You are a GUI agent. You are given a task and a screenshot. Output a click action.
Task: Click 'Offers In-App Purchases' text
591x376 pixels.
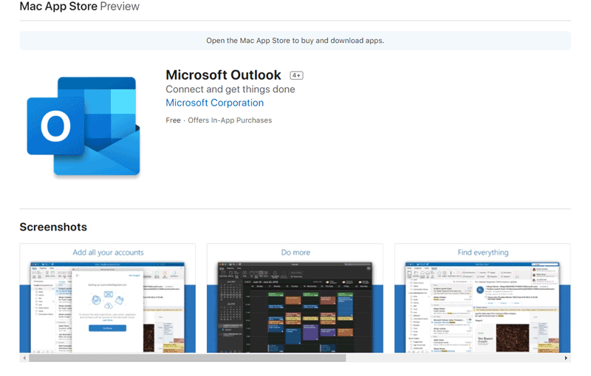click(x=230, y=120)
